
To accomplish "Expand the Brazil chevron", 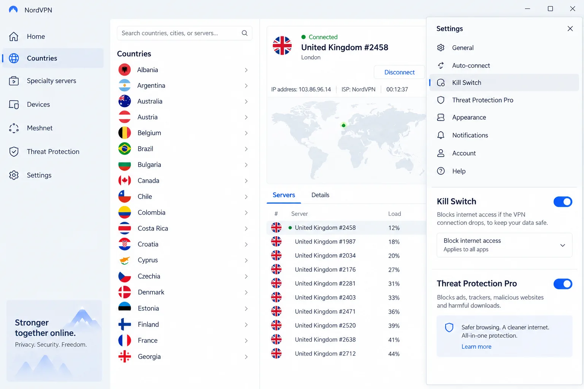I will coord(246,149).
